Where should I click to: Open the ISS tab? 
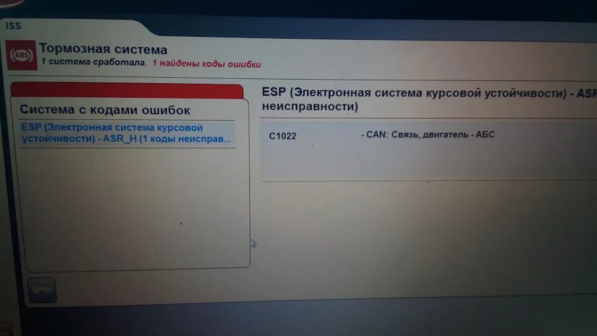[13, 26]
